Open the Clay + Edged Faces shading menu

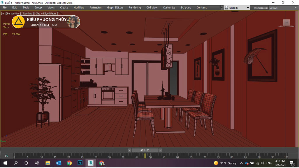pyautogui.click(x=46, y=13)
